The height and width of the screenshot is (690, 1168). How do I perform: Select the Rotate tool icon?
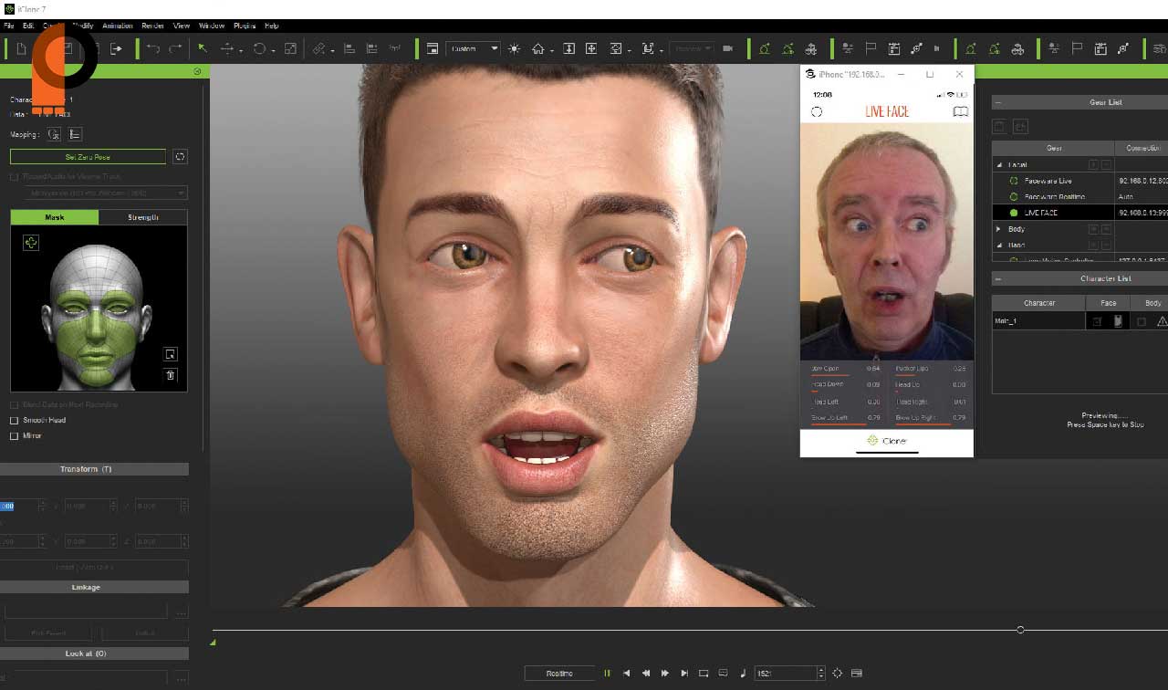260,48
